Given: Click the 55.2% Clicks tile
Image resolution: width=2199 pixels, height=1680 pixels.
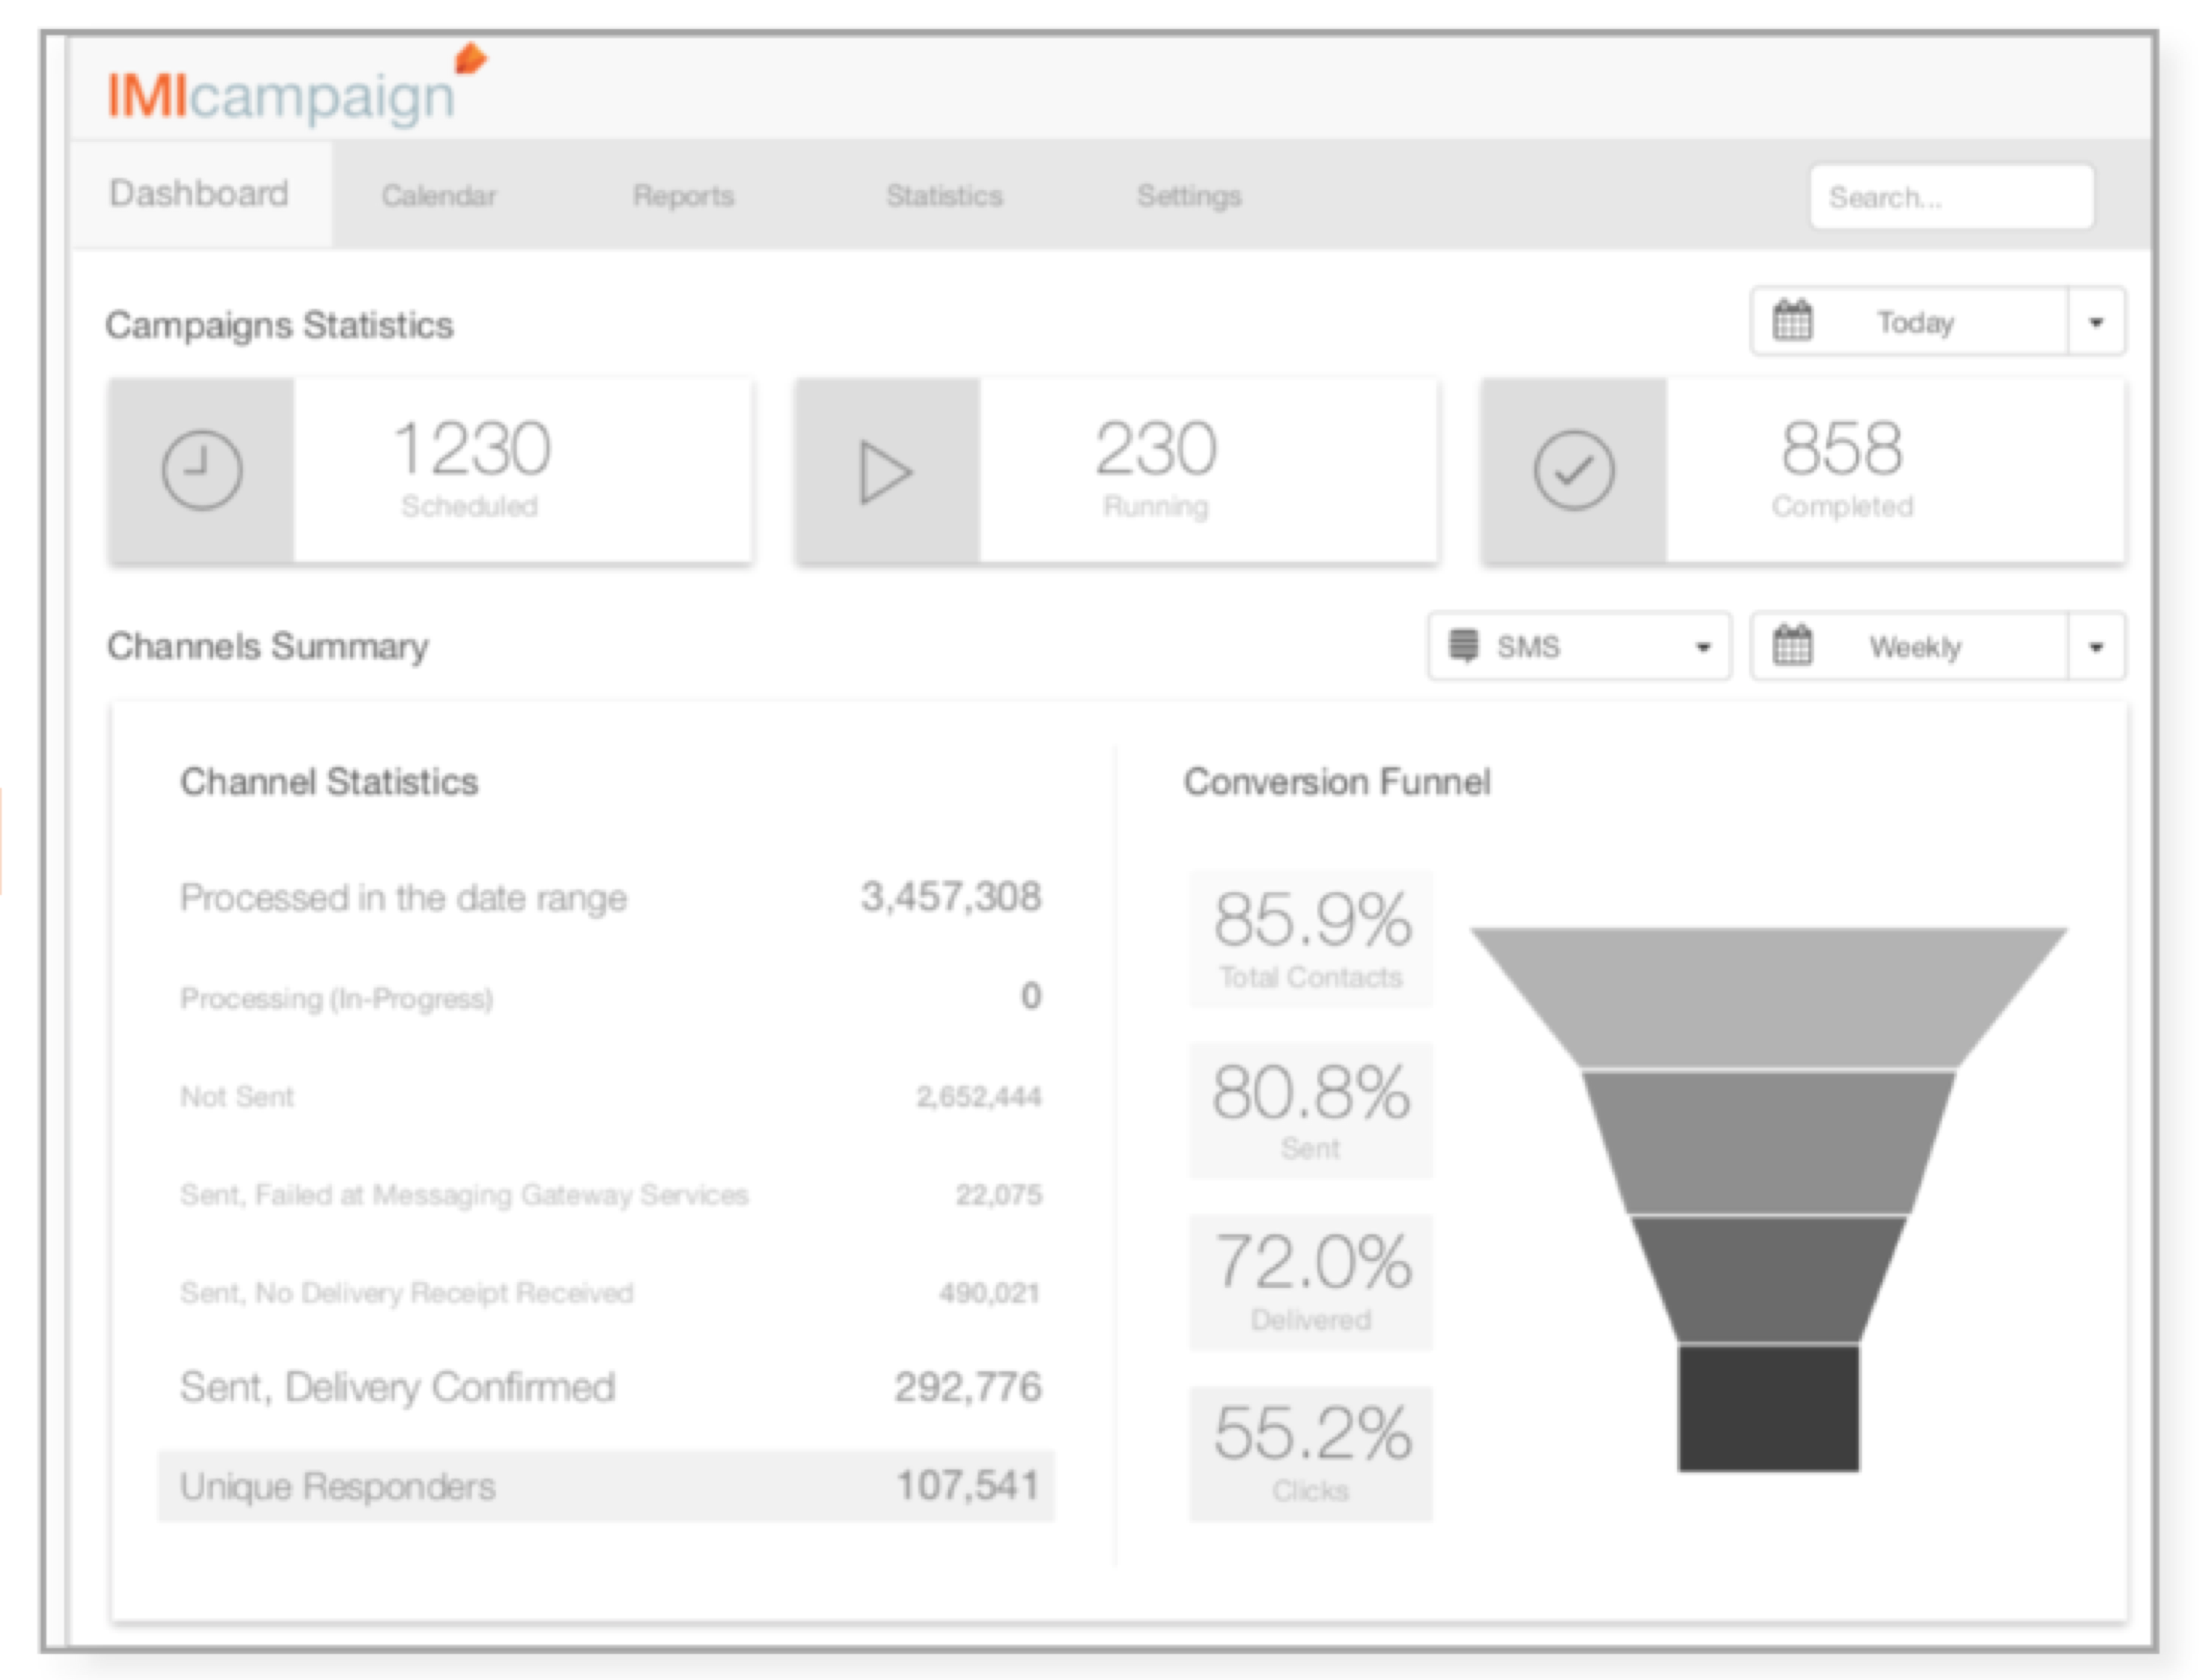Looking at the screenshot, I should click(1311, 1454).
